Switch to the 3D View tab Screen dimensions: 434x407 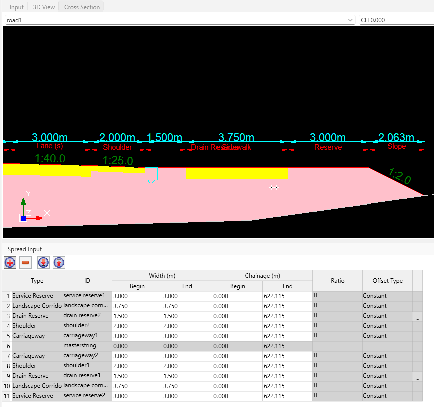(44, 7)
